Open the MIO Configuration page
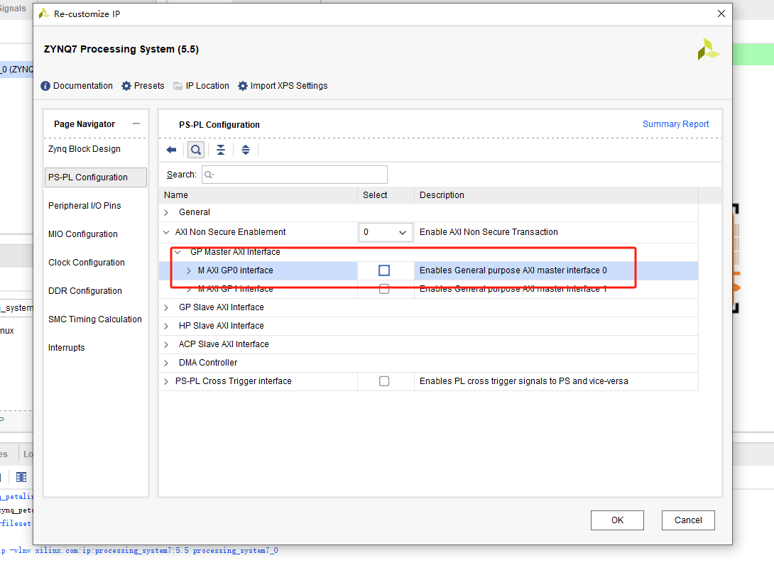Screen dimensions: 774x575 (83, 234)
